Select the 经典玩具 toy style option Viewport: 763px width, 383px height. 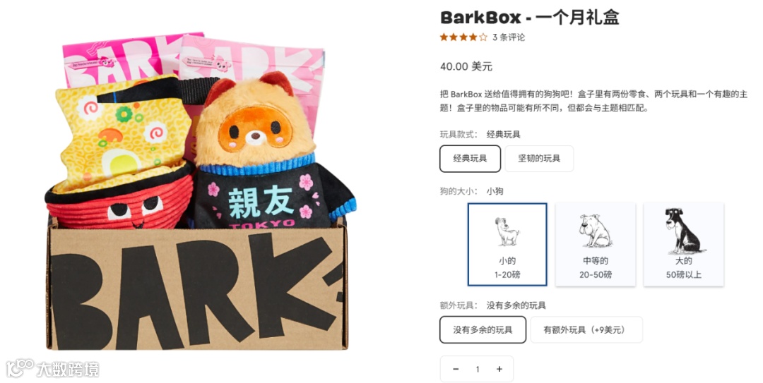pyautogui.click(x=470, y=159)
